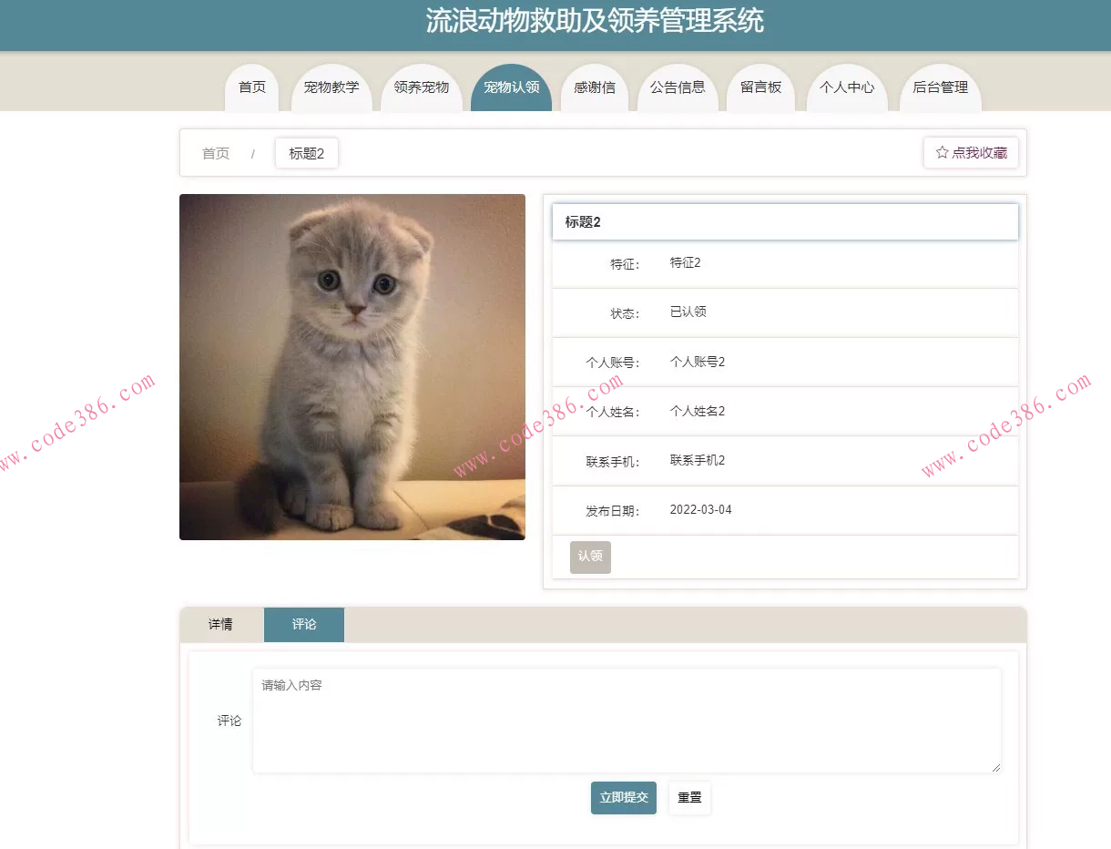1111x849 pixels.
Task: Go to the 公告信息 page
Action: 678,88
